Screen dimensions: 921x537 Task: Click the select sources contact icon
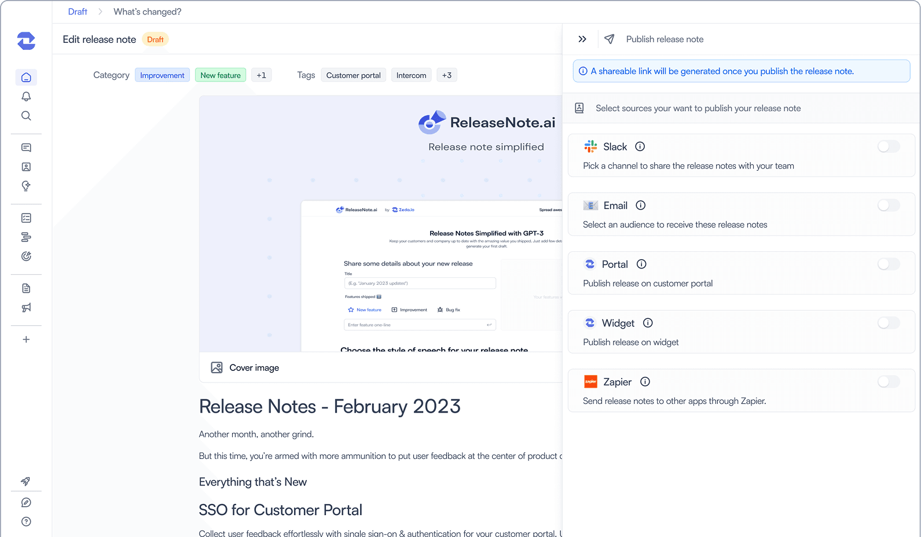tap(579, 108)
